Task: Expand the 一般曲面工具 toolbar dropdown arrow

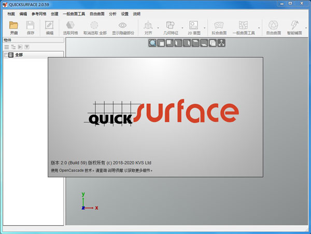Action: [x=259, y=28]
